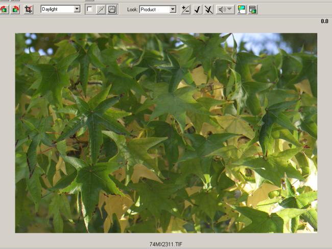Select the click-balance eyedropper tool
The image size is (332, 249).
(x=101, y=9)
